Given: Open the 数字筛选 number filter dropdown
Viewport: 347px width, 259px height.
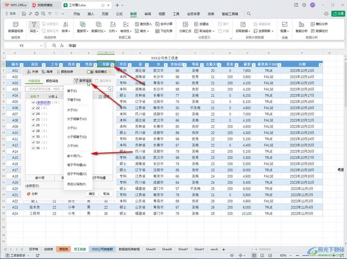Looking at the screenshot, I should click(x=83, y=81).
